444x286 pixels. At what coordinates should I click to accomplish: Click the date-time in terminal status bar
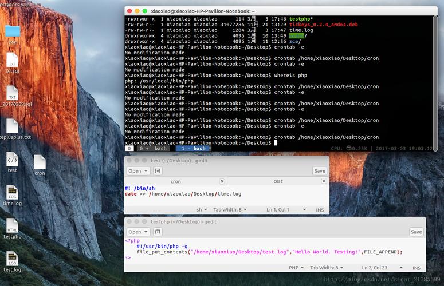click(404, 148)
